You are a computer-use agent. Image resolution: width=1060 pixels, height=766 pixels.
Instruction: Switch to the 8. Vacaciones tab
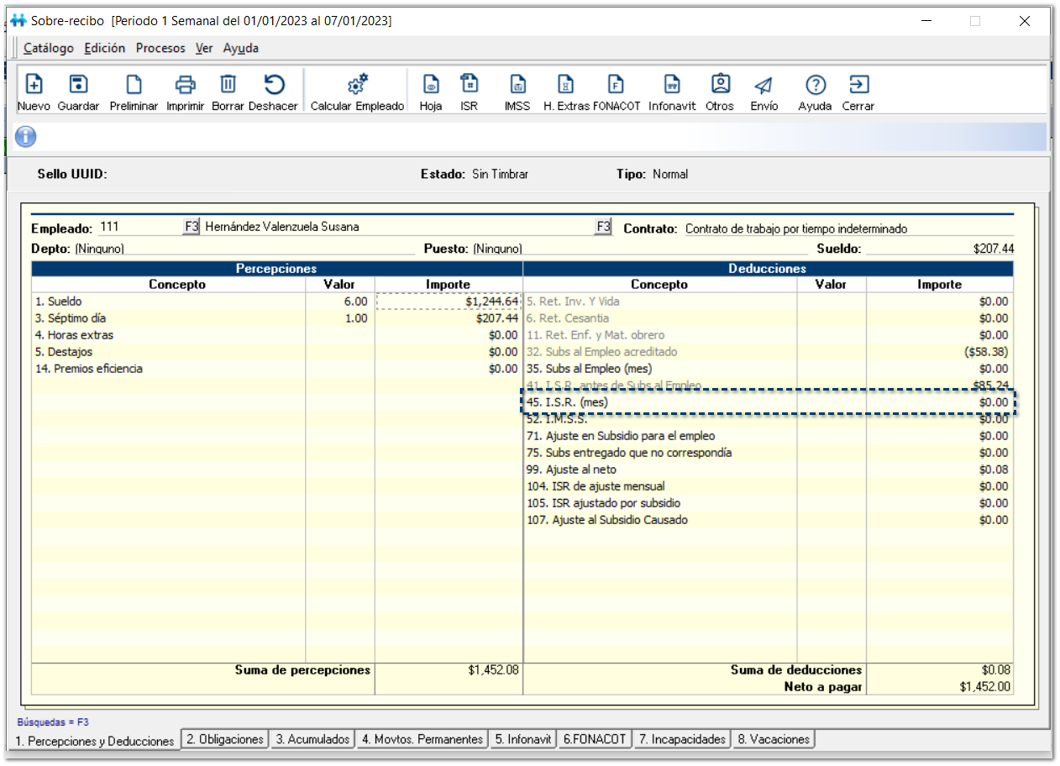(773, 739)
